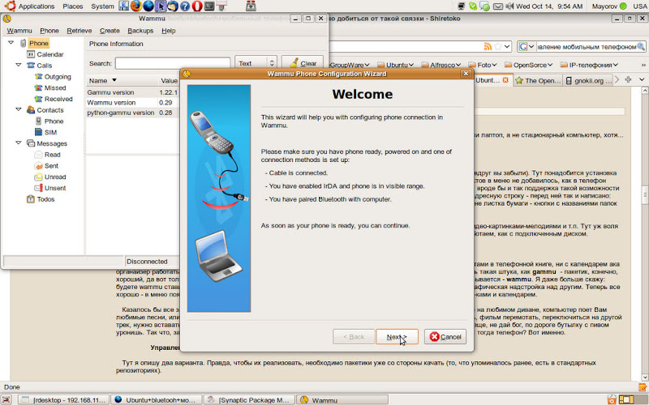The height and width of the screenshot is (405, 649).
Task: Launch the blue globe browser in the panel
Action: 148,6
